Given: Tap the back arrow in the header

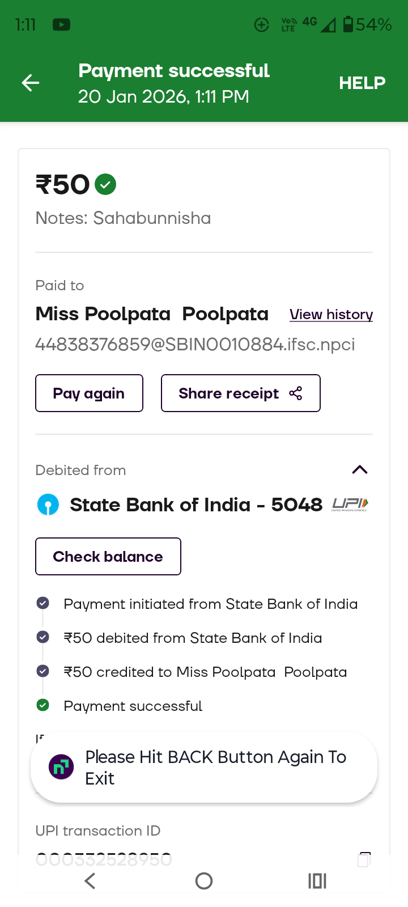Looking at the screenshot, I should pos(31,83).
